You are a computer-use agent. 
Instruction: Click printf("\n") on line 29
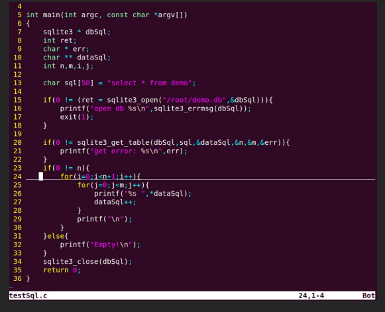coord(104,219)
